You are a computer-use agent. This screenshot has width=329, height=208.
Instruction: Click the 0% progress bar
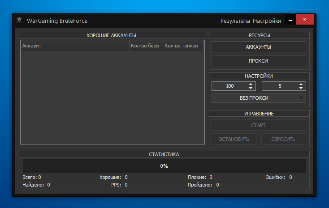click(164, 166)
